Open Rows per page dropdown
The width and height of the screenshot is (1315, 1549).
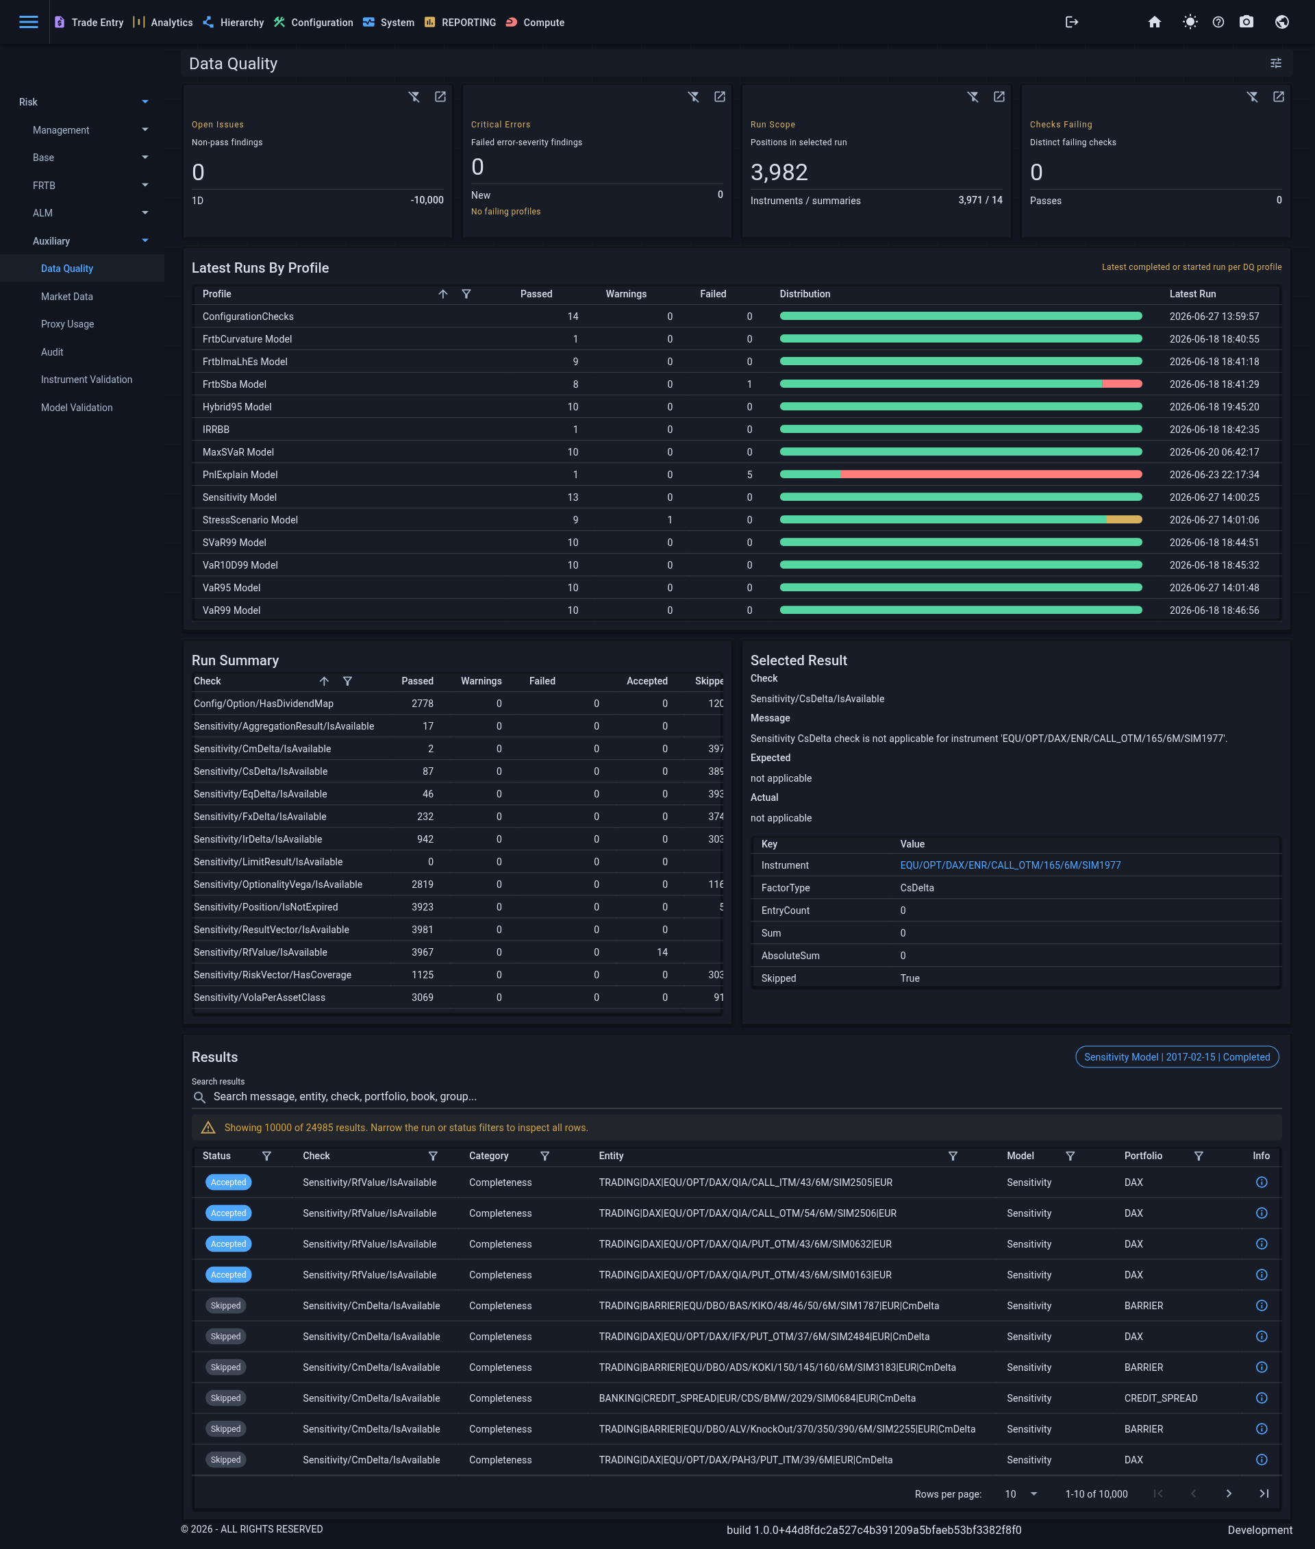click(x=1020, y=1494)
